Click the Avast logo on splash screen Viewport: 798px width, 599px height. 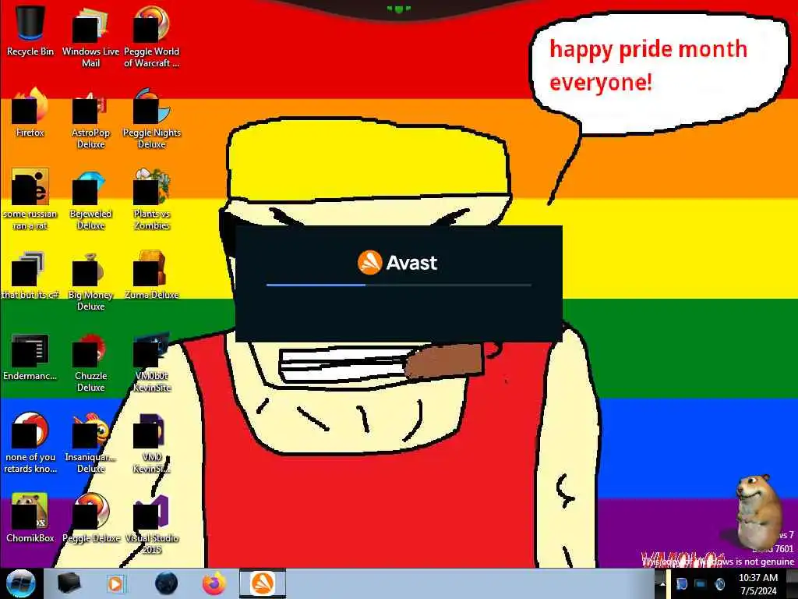[397, 262]
